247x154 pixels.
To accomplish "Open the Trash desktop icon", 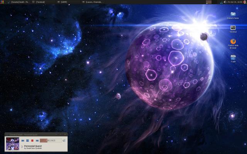I will [x=233, y=59].
